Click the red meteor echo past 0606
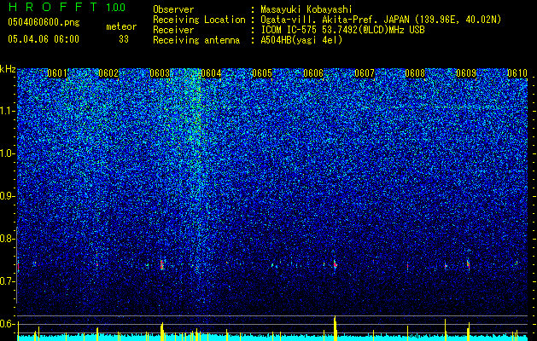Screen dimensions: 537x341 pyautogui.click(x=335, y=264)
